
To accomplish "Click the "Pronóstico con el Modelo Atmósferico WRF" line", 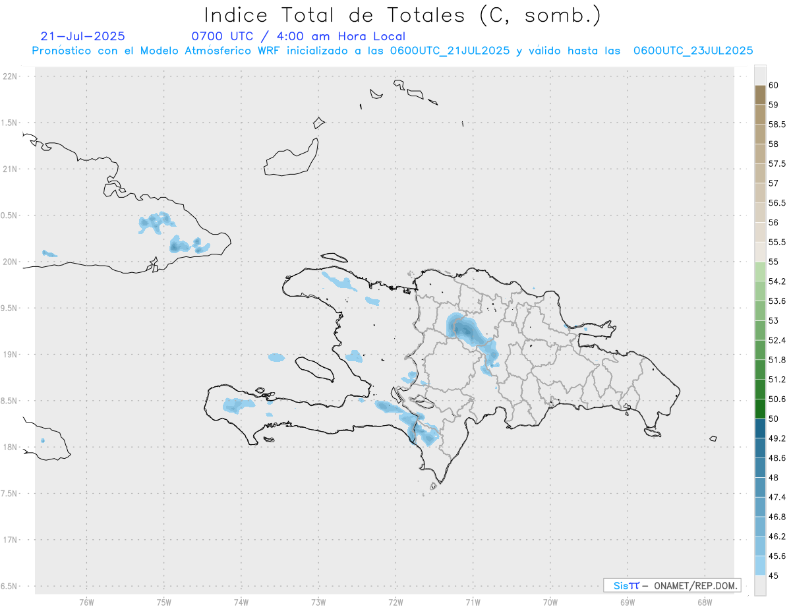I will tap(392, 51).
